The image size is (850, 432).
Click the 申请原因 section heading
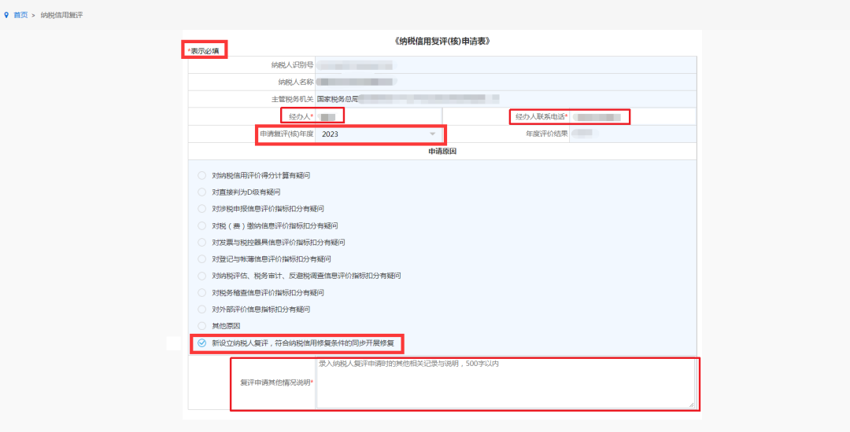point(442,152)
